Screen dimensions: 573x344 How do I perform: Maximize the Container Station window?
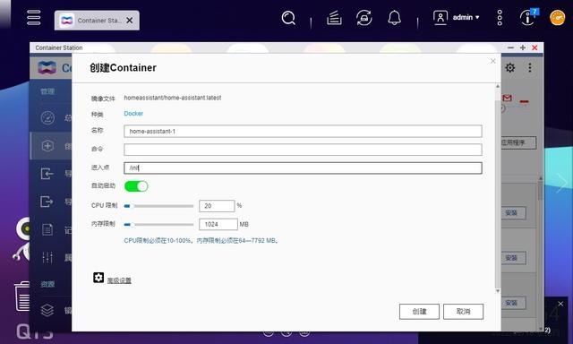tap(523, 47)
